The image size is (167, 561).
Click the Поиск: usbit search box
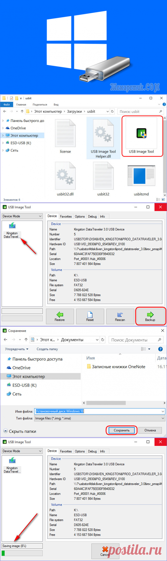[x=141, y=111]
